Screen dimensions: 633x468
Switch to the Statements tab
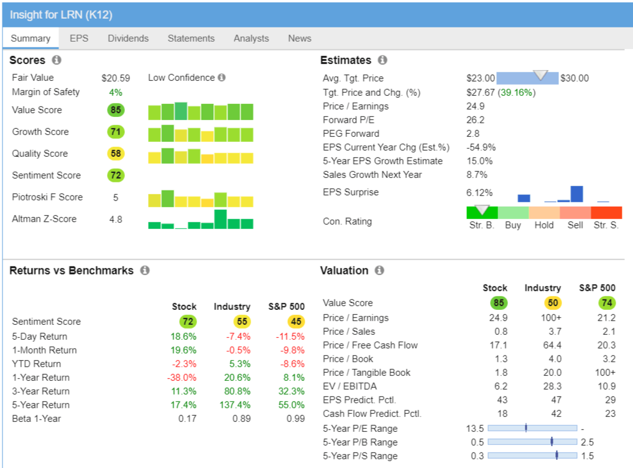pyautogui.click(x=191, y=39)
